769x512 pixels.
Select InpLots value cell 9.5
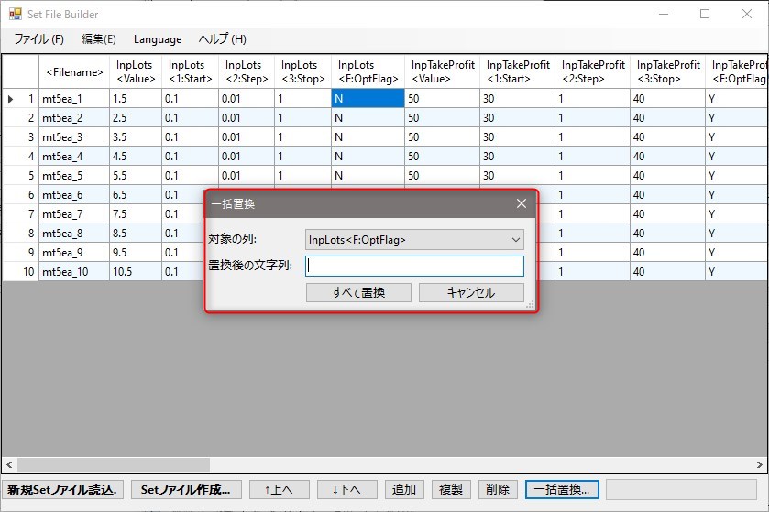click(136, 252)
